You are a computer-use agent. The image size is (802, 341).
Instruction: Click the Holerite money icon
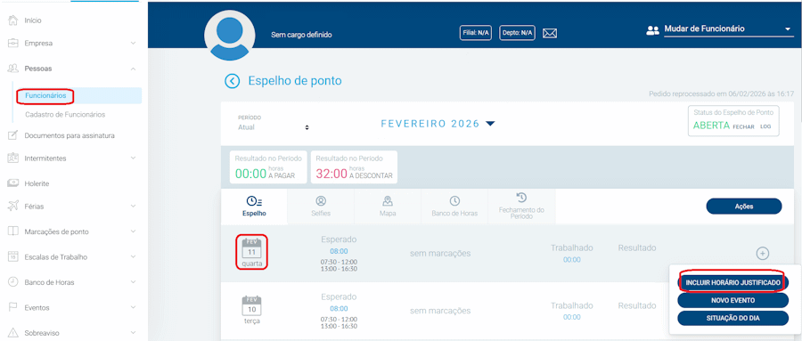(13, 183)
